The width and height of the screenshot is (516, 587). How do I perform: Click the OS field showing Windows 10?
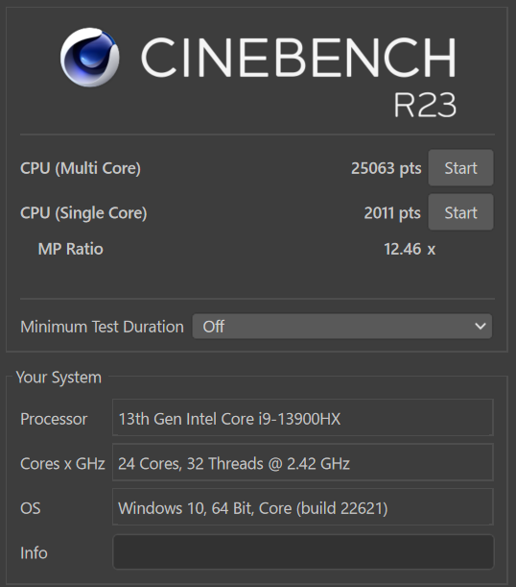303,507
